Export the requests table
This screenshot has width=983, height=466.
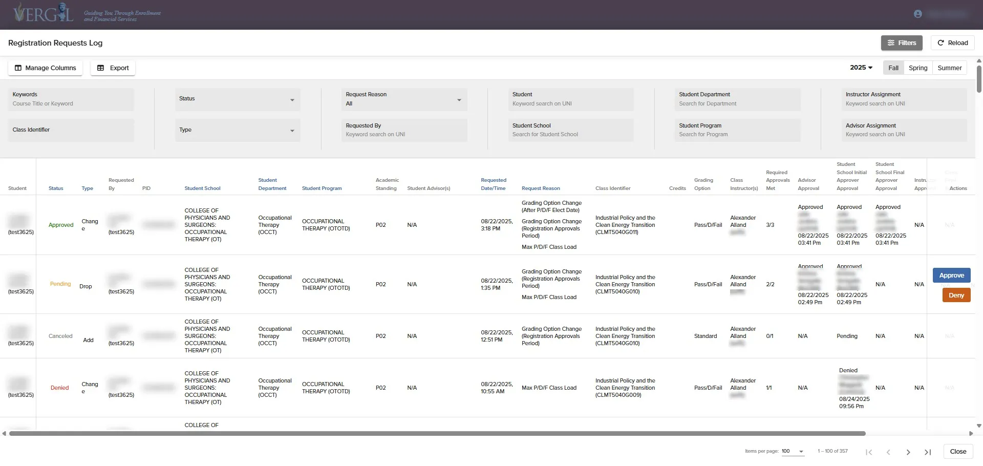coord(113,68)
